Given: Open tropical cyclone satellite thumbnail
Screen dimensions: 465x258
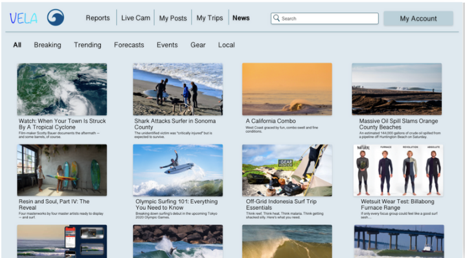Looking at the screenshot, I should [62, 89].
